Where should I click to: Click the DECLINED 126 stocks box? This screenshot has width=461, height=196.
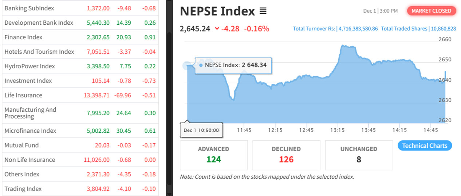coord(286,155)
